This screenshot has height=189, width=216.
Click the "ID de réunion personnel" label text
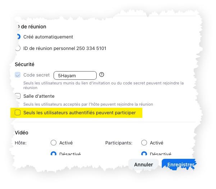pyautogui.click(x=65, y=48)
